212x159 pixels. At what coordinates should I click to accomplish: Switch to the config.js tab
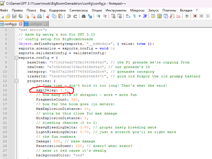[x=10, y=24]
